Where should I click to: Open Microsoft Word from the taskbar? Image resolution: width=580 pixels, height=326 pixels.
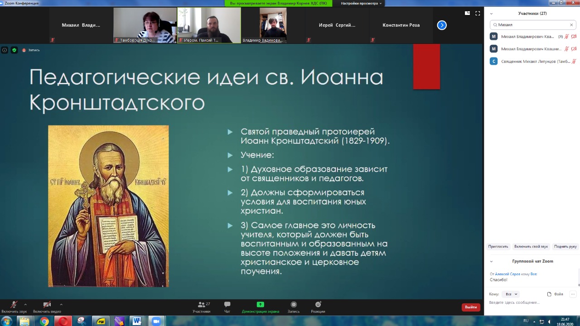137,321
